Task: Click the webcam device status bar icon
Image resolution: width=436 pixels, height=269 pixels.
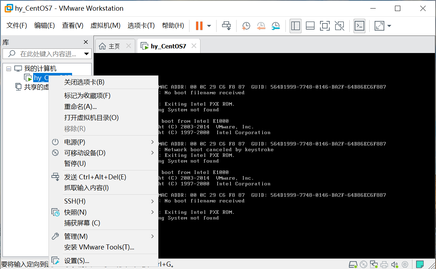Action: coord(405,264)
